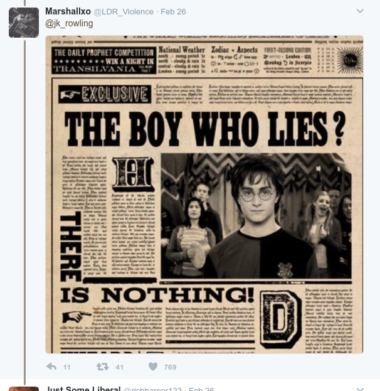The width and height of the screenshot is (380, 391).
Task: Open Marshallxo's profile avatar
Action: click(24, 23)
